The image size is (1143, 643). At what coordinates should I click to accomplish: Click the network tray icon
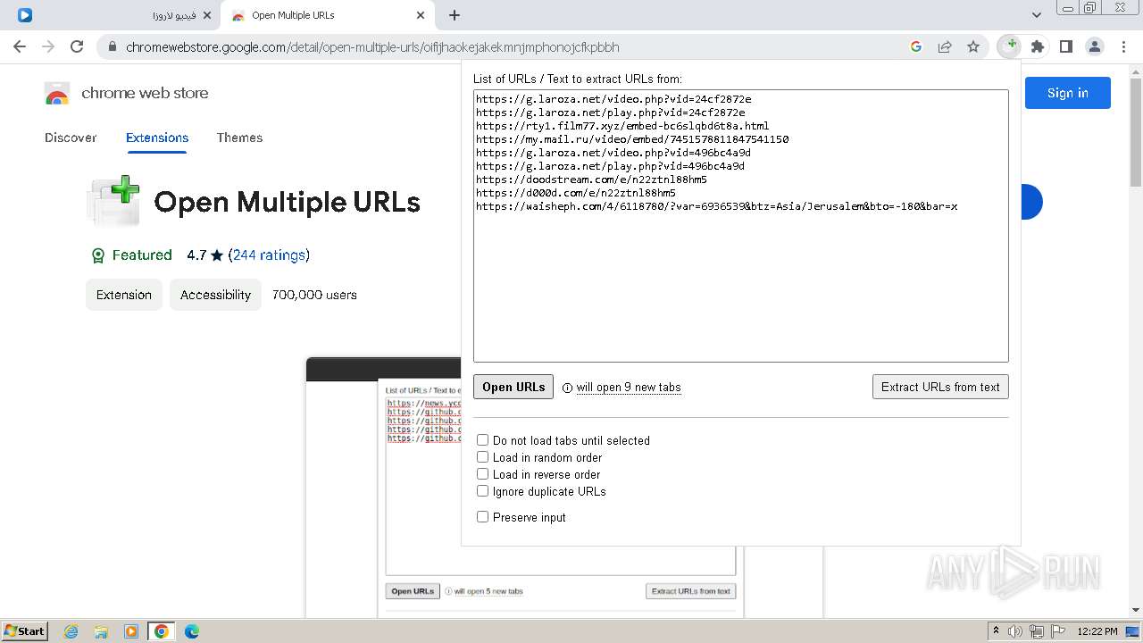(x=1037, y=631)
